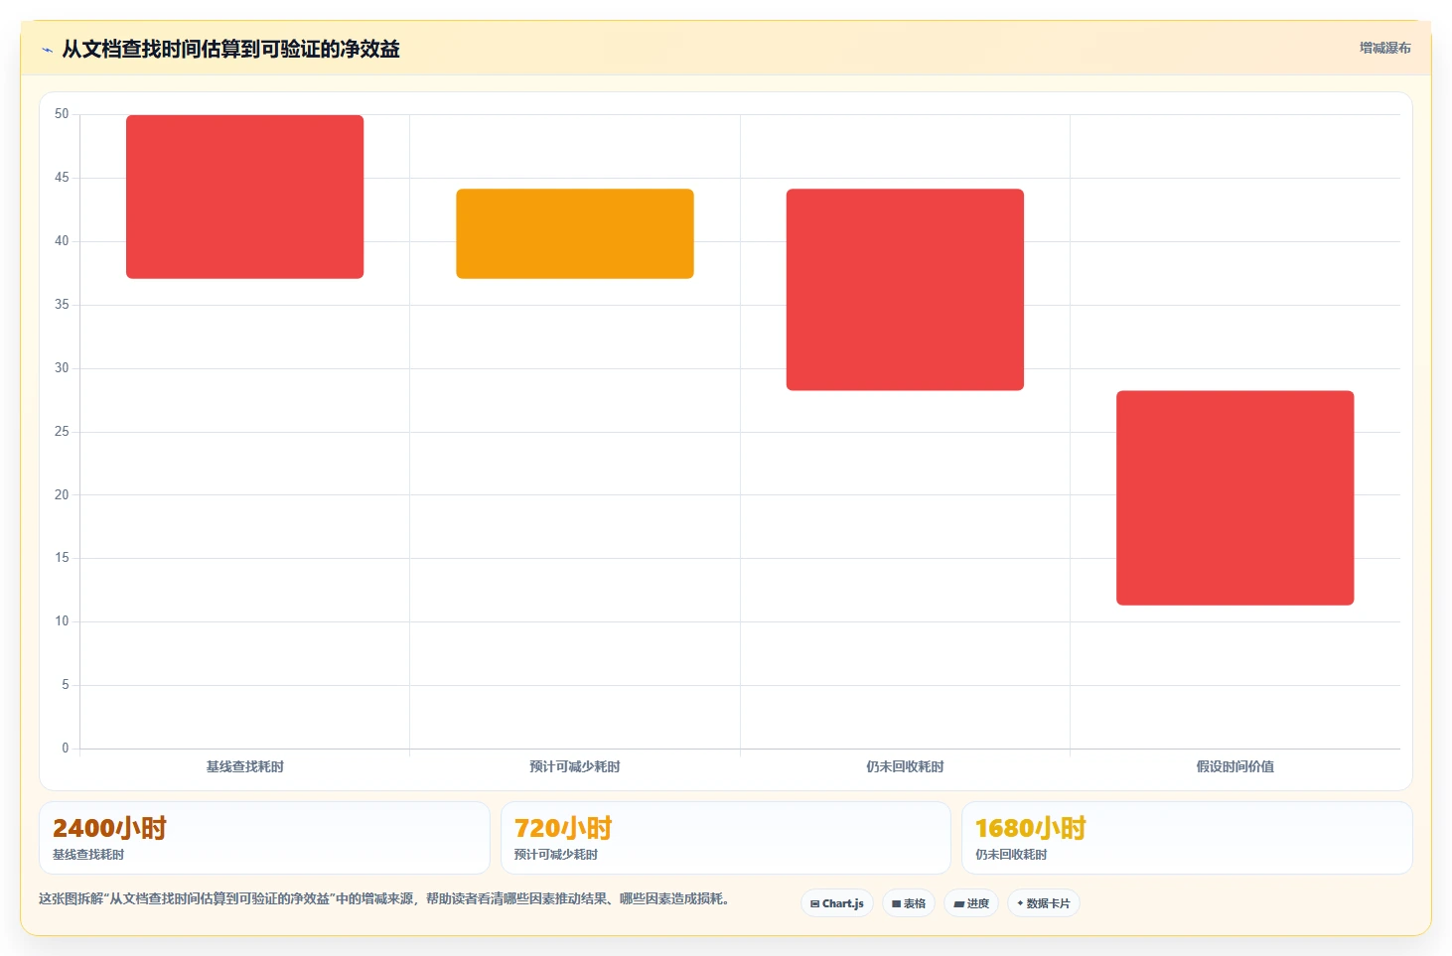Click the x-axis label 预计可减少耗时

(575, 766)
